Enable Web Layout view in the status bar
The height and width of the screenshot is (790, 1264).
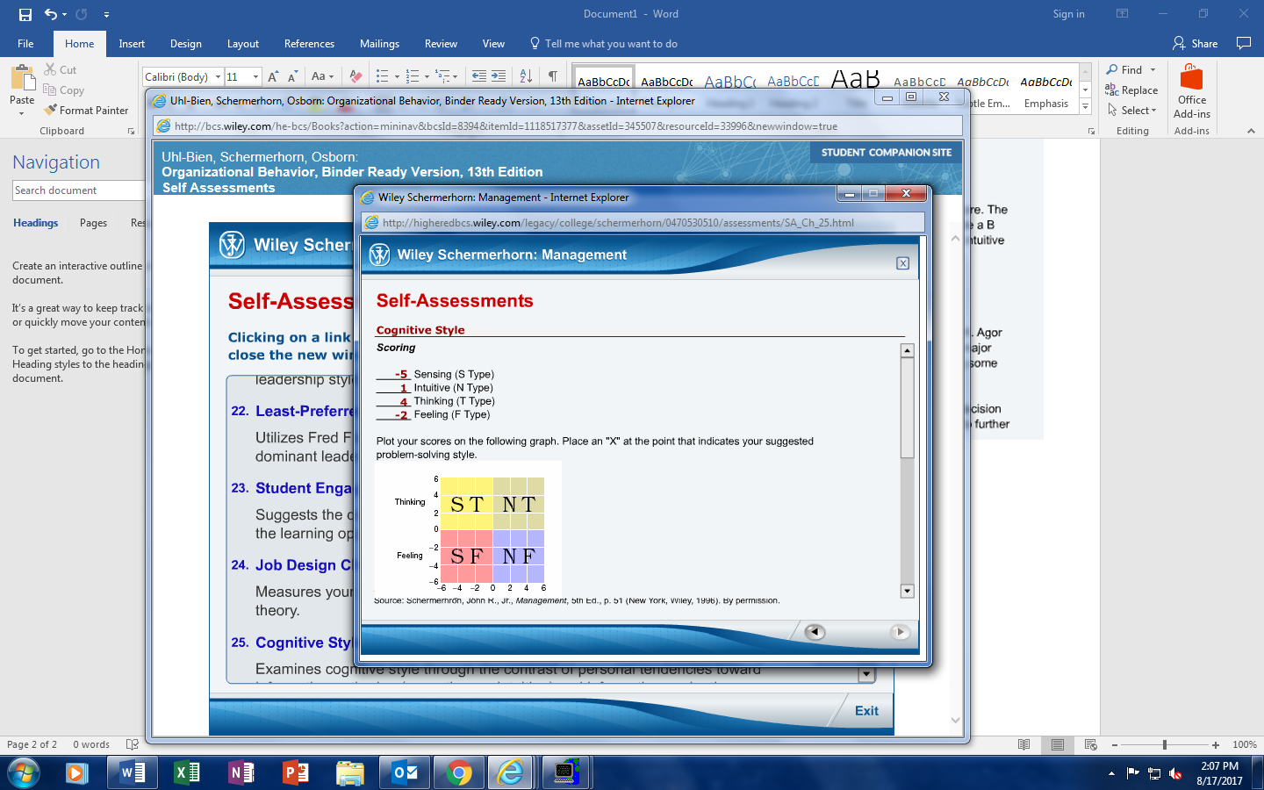1091,744
